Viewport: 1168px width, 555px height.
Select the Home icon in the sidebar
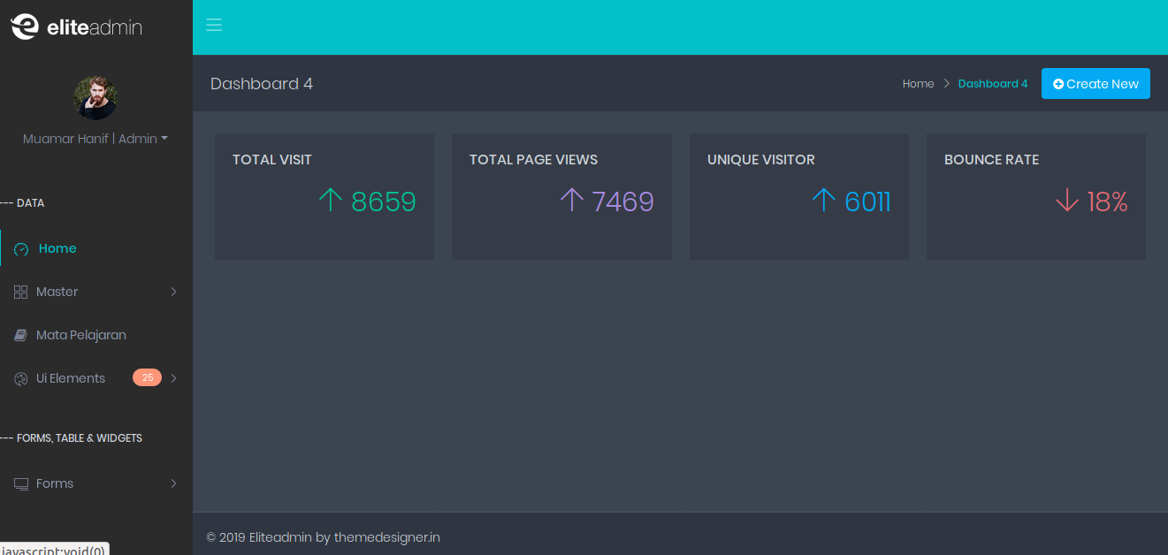(x=20, y=248)
